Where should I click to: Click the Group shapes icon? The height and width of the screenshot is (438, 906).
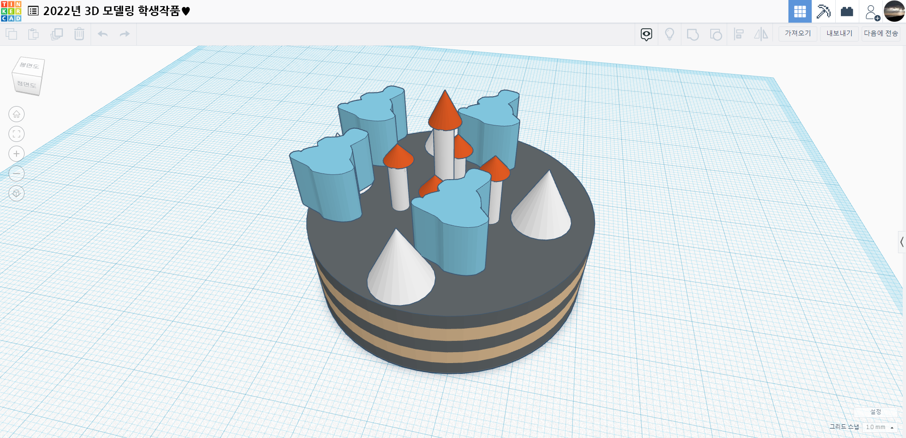click(693, 34)
